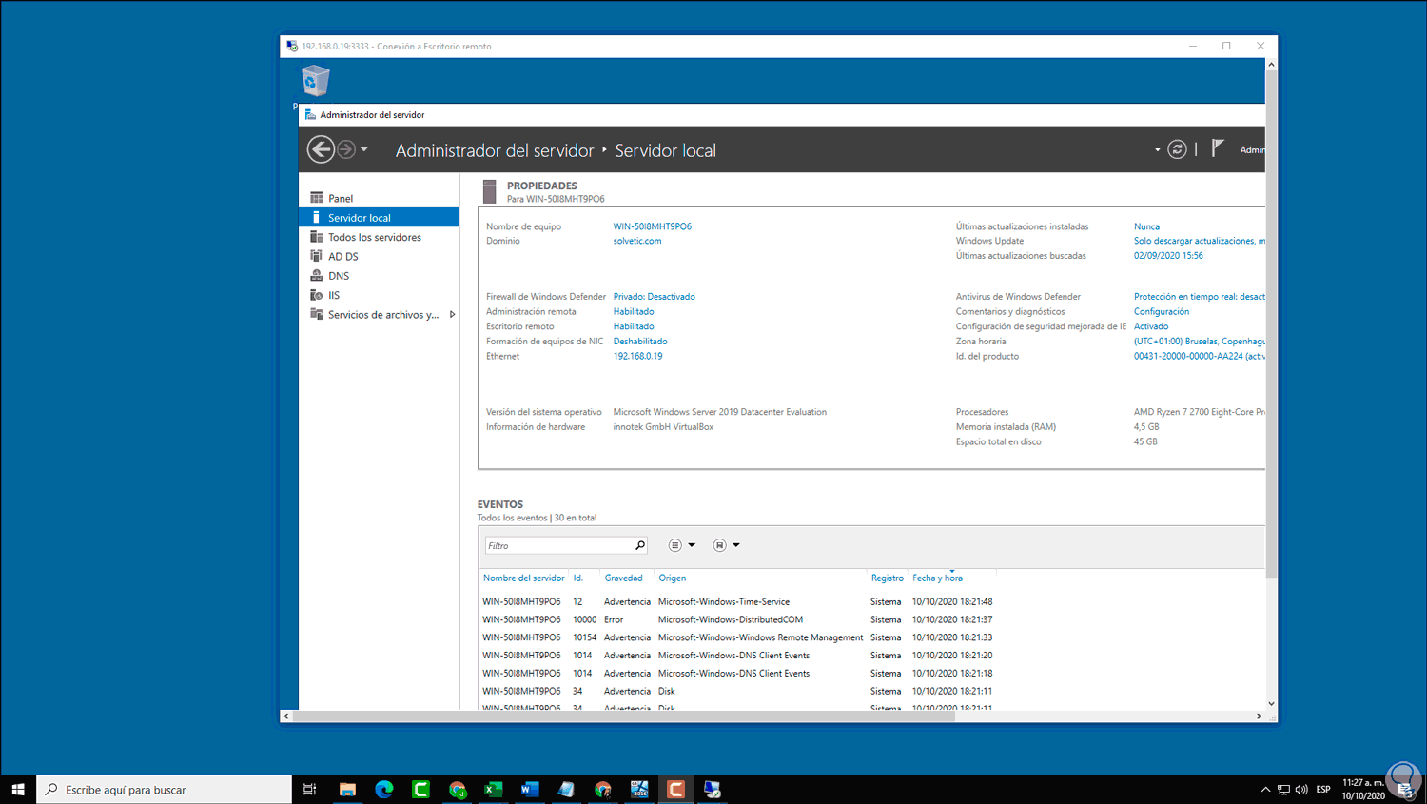The image size is (1427, 804).
Task: Click 'Nunca' last installed updates link
Action: point(1146,226)
